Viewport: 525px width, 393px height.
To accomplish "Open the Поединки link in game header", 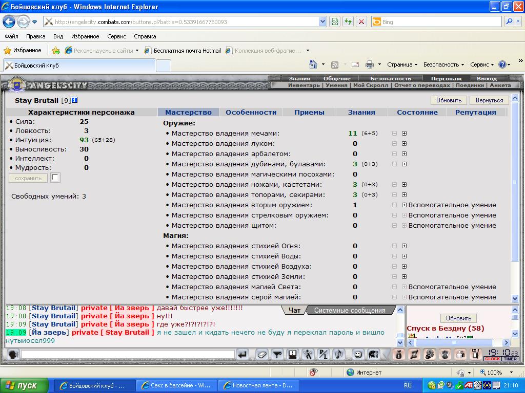I will [470, 85].
